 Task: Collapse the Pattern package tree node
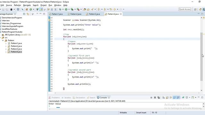(3, 41)
